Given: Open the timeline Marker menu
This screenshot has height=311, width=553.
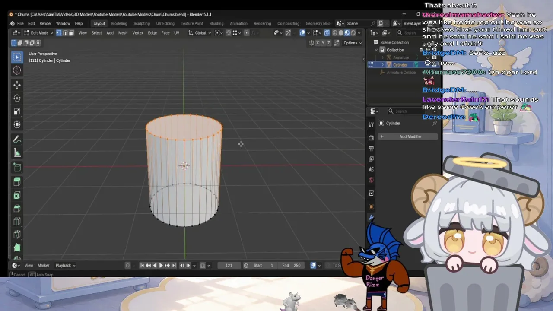Looking at the screenshot, I should coord(44,265).
